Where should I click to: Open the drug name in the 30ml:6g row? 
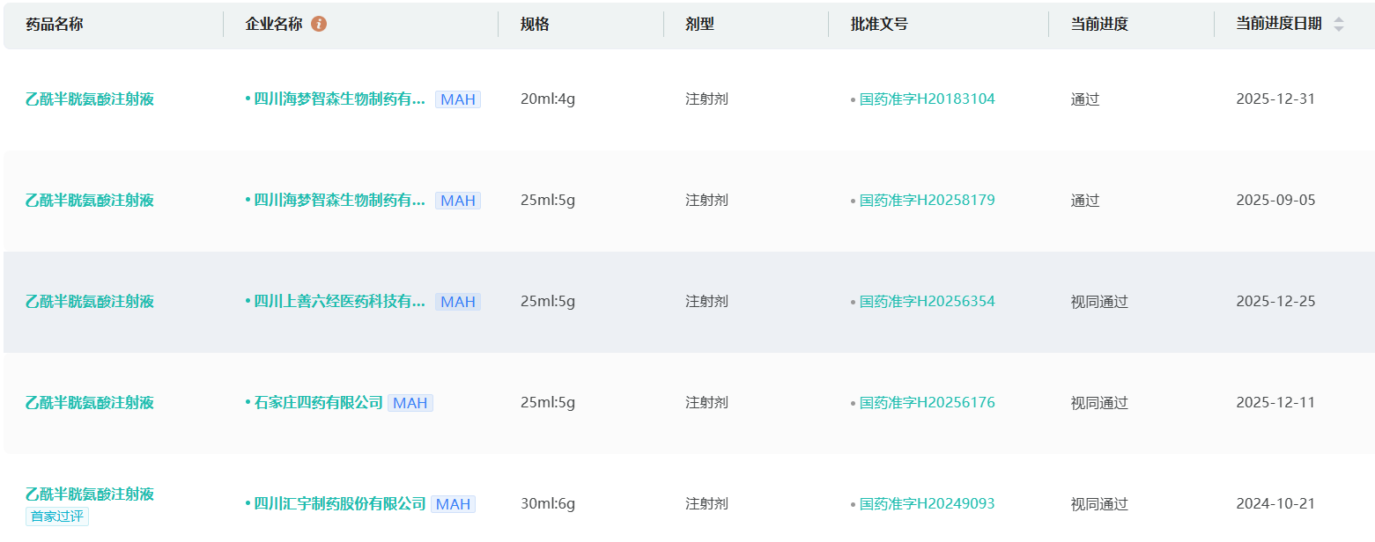(x=90, y=494)
